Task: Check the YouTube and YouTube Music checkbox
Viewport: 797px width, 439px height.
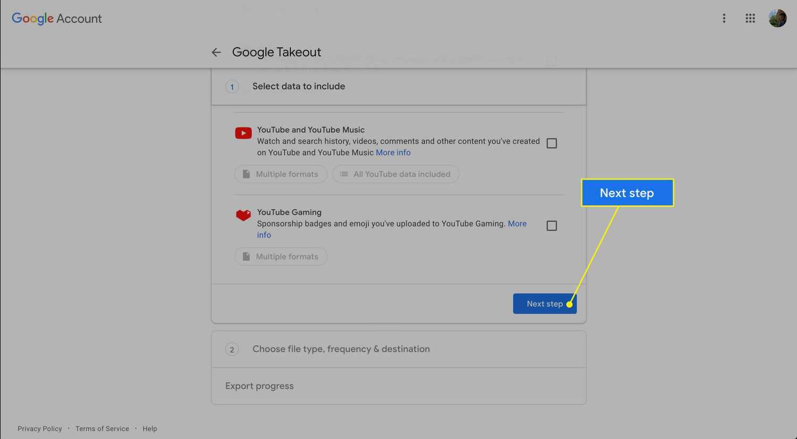Action: (552, 143)
